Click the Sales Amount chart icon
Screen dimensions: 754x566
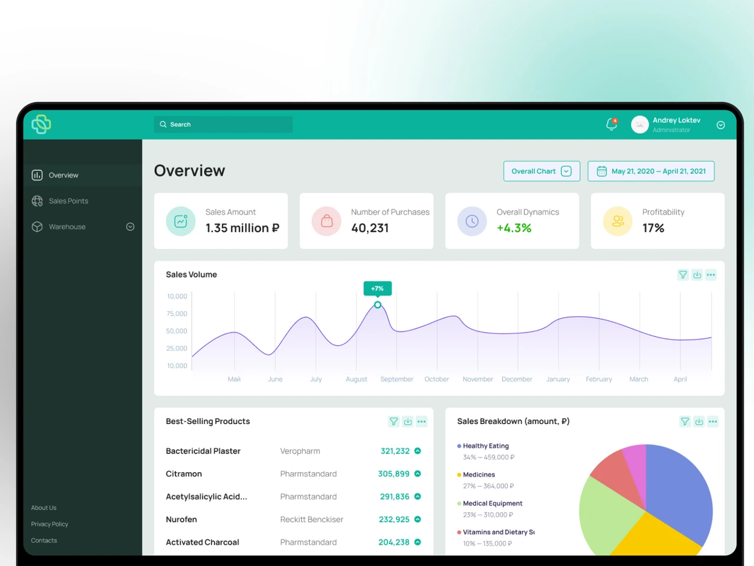tap(181, 221)
